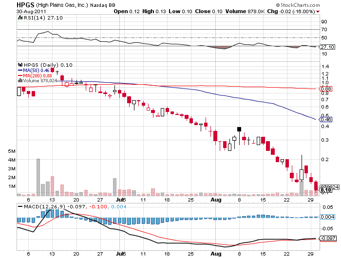Screen dimensions: 341x258
Task: Click the MA(200) 0.88 legend text
Action: [38, 75]
